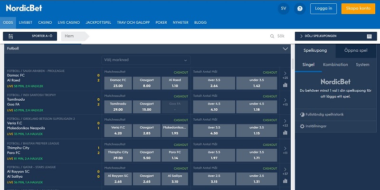Select under 3.5 at 1.42
The height and width of the screenshot is (190, 380).
click(x=256, y=83)
